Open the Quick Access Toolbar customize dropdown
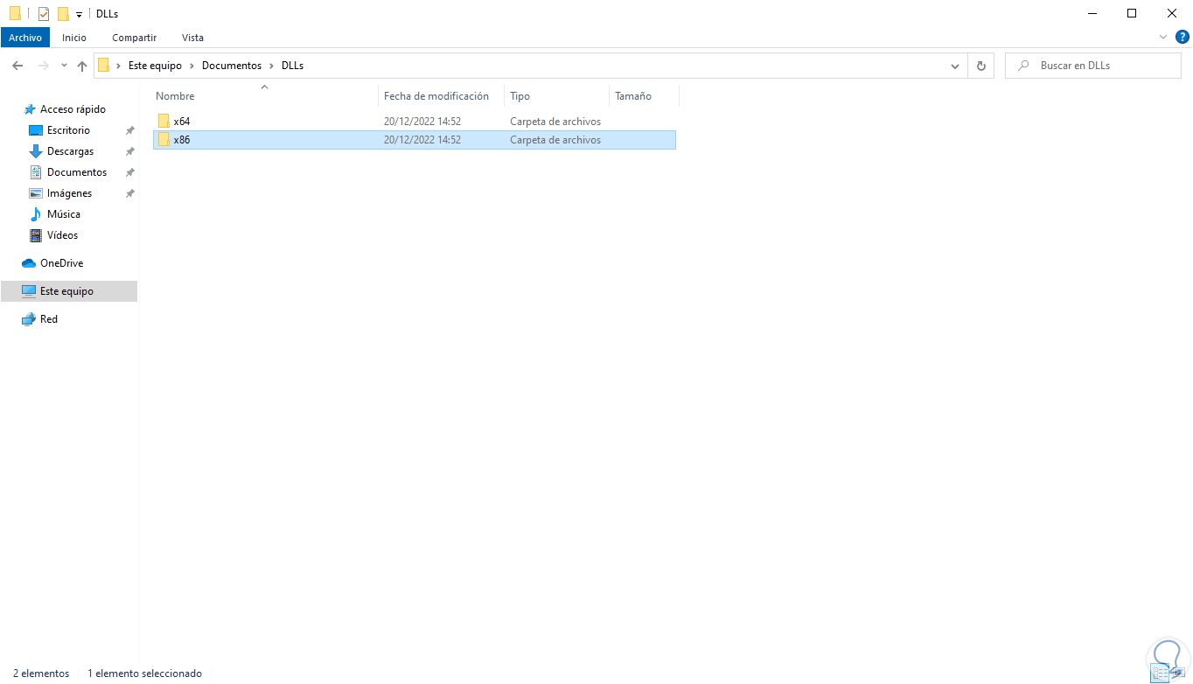 (79, 15)
